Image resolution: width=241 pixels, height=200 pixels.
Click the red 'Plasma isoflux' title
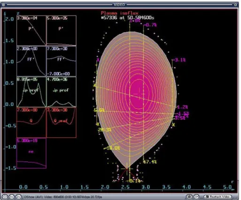tap(120, 13)
